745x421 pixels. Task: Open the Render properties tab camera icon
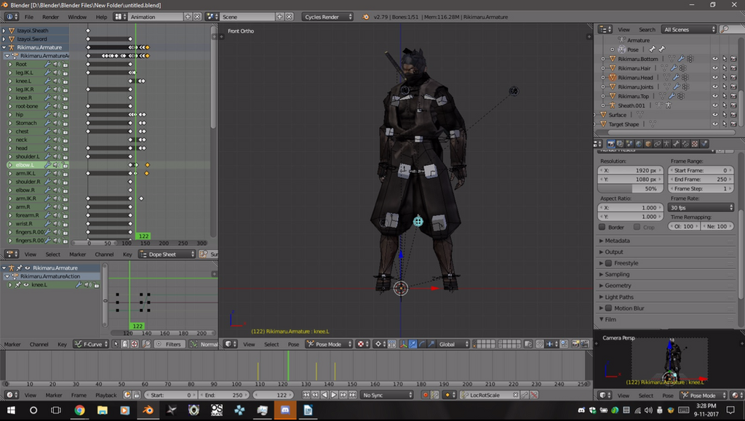click(611, 144)
